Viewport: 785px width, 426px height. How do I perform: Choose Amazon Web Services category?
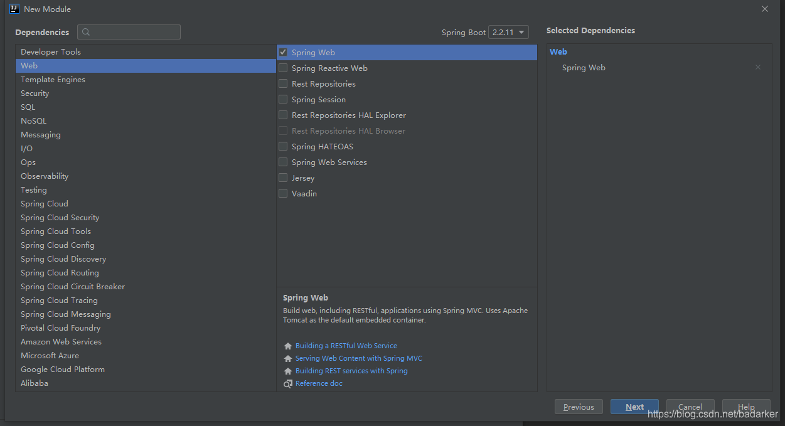coord(146,342)
